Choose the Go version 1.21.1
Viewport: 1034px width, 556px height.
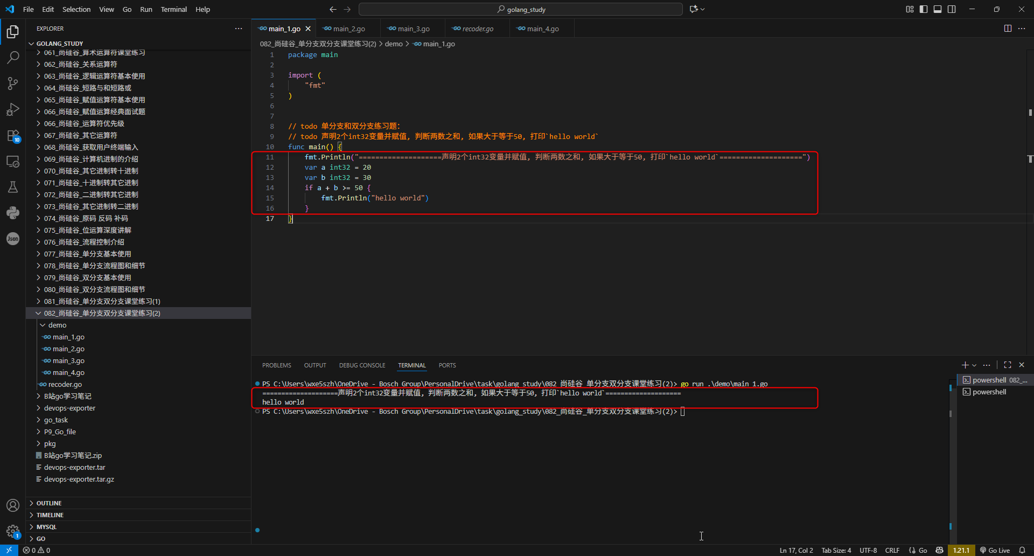coord(961,550)
